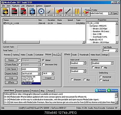
Task: Click the START toolbar icon
Action: 86,12
